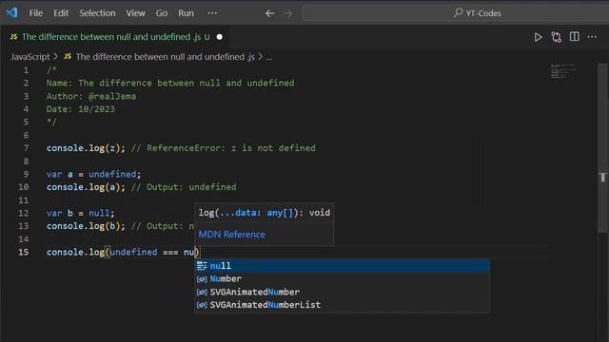The image size is (609, 342).
Task: Click the variable icon beside Number suggestion
Action: tap(202, 279)
